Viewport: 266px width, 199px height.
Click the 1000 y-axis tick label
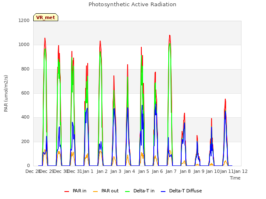[24, 44]
